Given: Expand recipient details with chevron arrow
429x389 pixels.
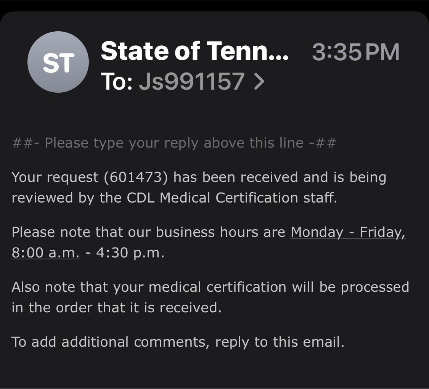Looking at the screenshot, I should pyautogui.click(x=259, y=81).
